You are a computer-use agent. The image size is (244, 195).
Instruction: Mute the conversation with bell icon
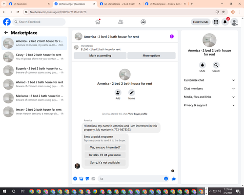[203, 65]
